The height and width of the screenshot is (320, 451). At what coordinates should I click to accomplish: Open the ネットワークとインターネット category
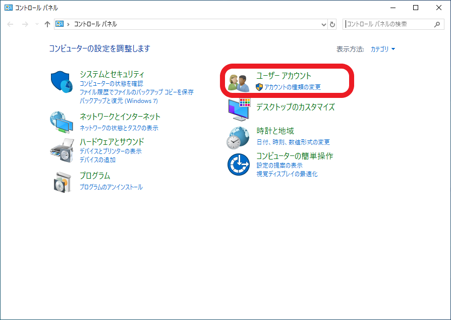pyautogui.click(x=120, y=117)
